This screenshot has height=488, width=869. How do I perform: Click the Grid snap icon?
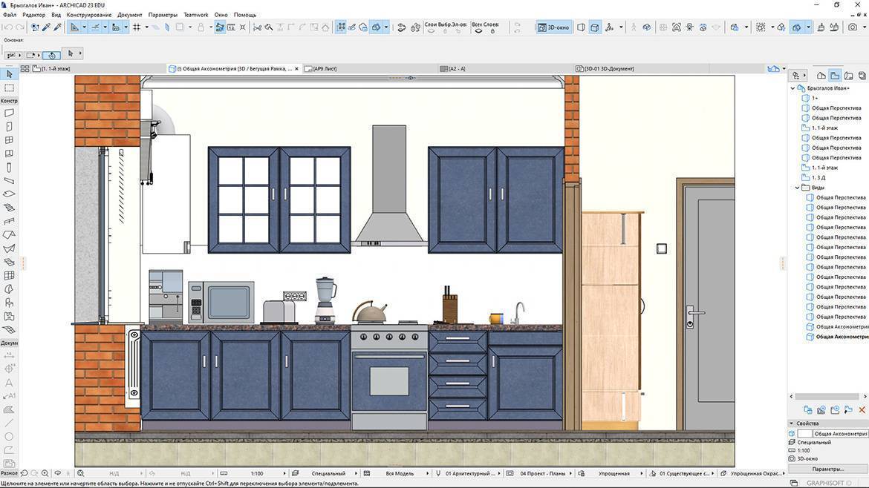click(137, 27)
